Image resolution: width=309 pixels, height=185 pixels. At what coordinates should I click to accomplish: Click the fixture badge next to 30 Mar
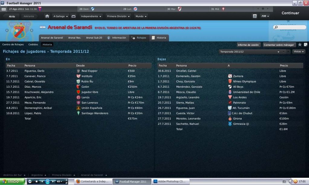click(179, 9)
